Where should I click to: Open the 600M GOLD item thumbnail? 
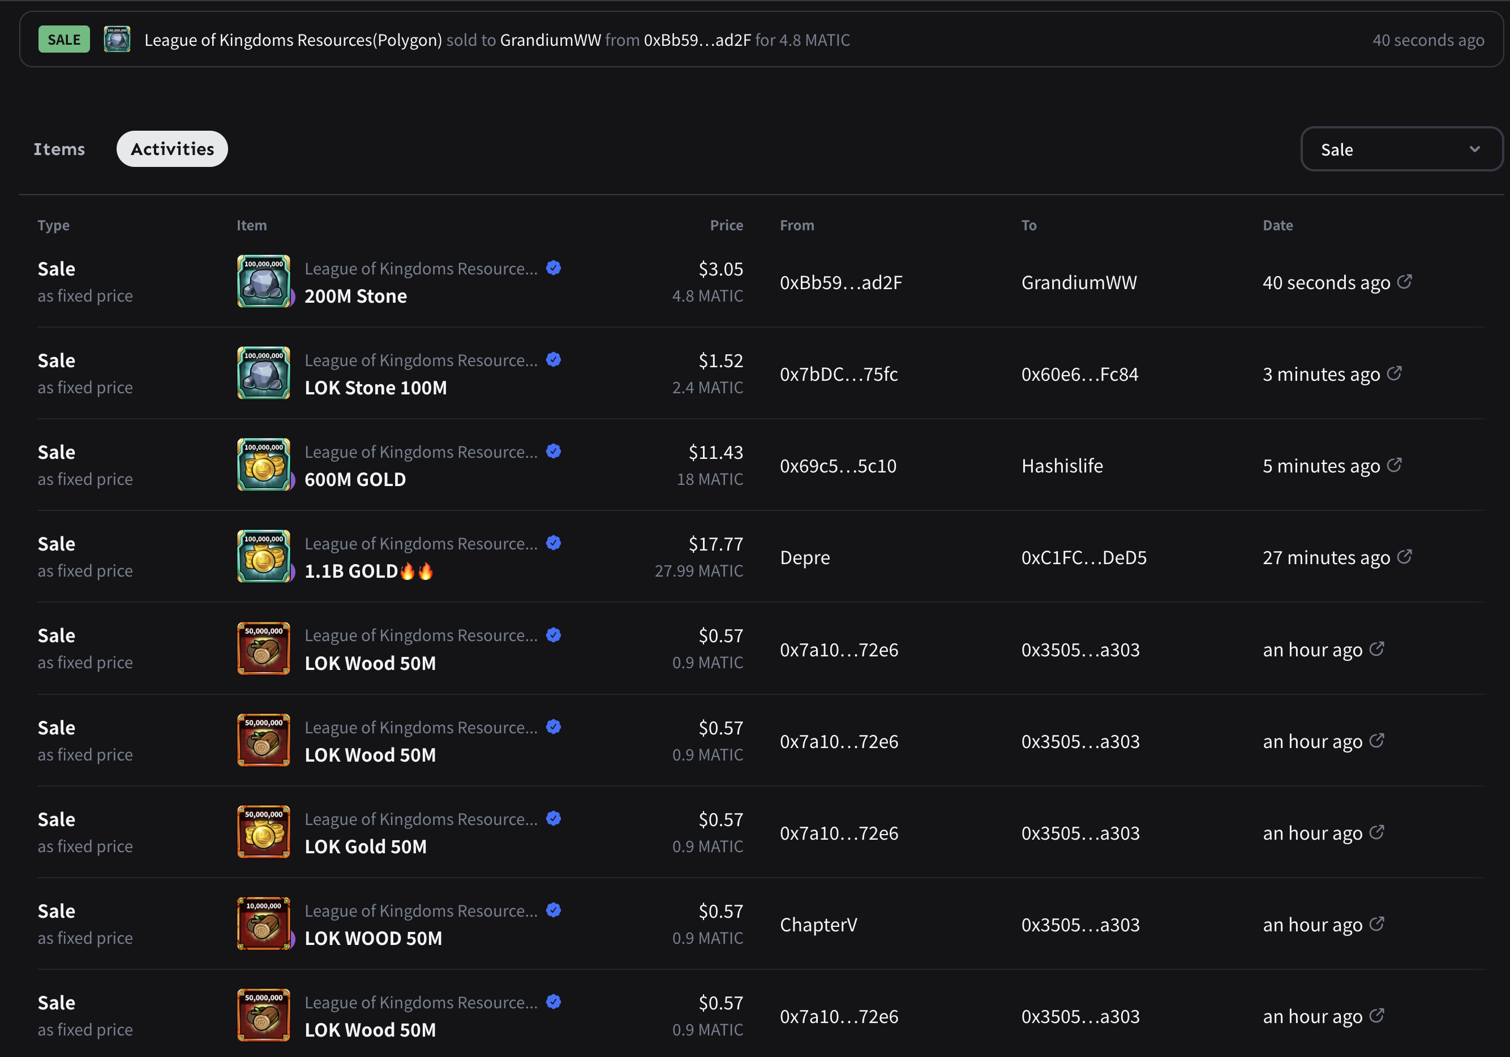pos(264,465)
